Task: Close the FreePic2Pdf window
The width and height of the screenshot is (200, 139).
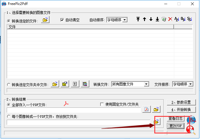Action: coord(192,4)
